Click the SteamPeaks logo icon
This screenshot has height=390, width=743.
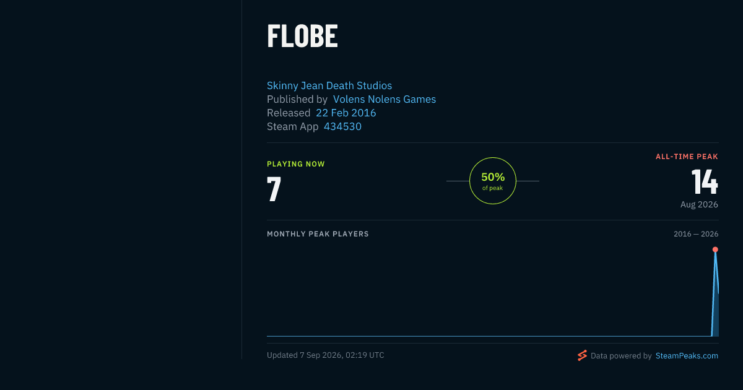pos(582,355)
